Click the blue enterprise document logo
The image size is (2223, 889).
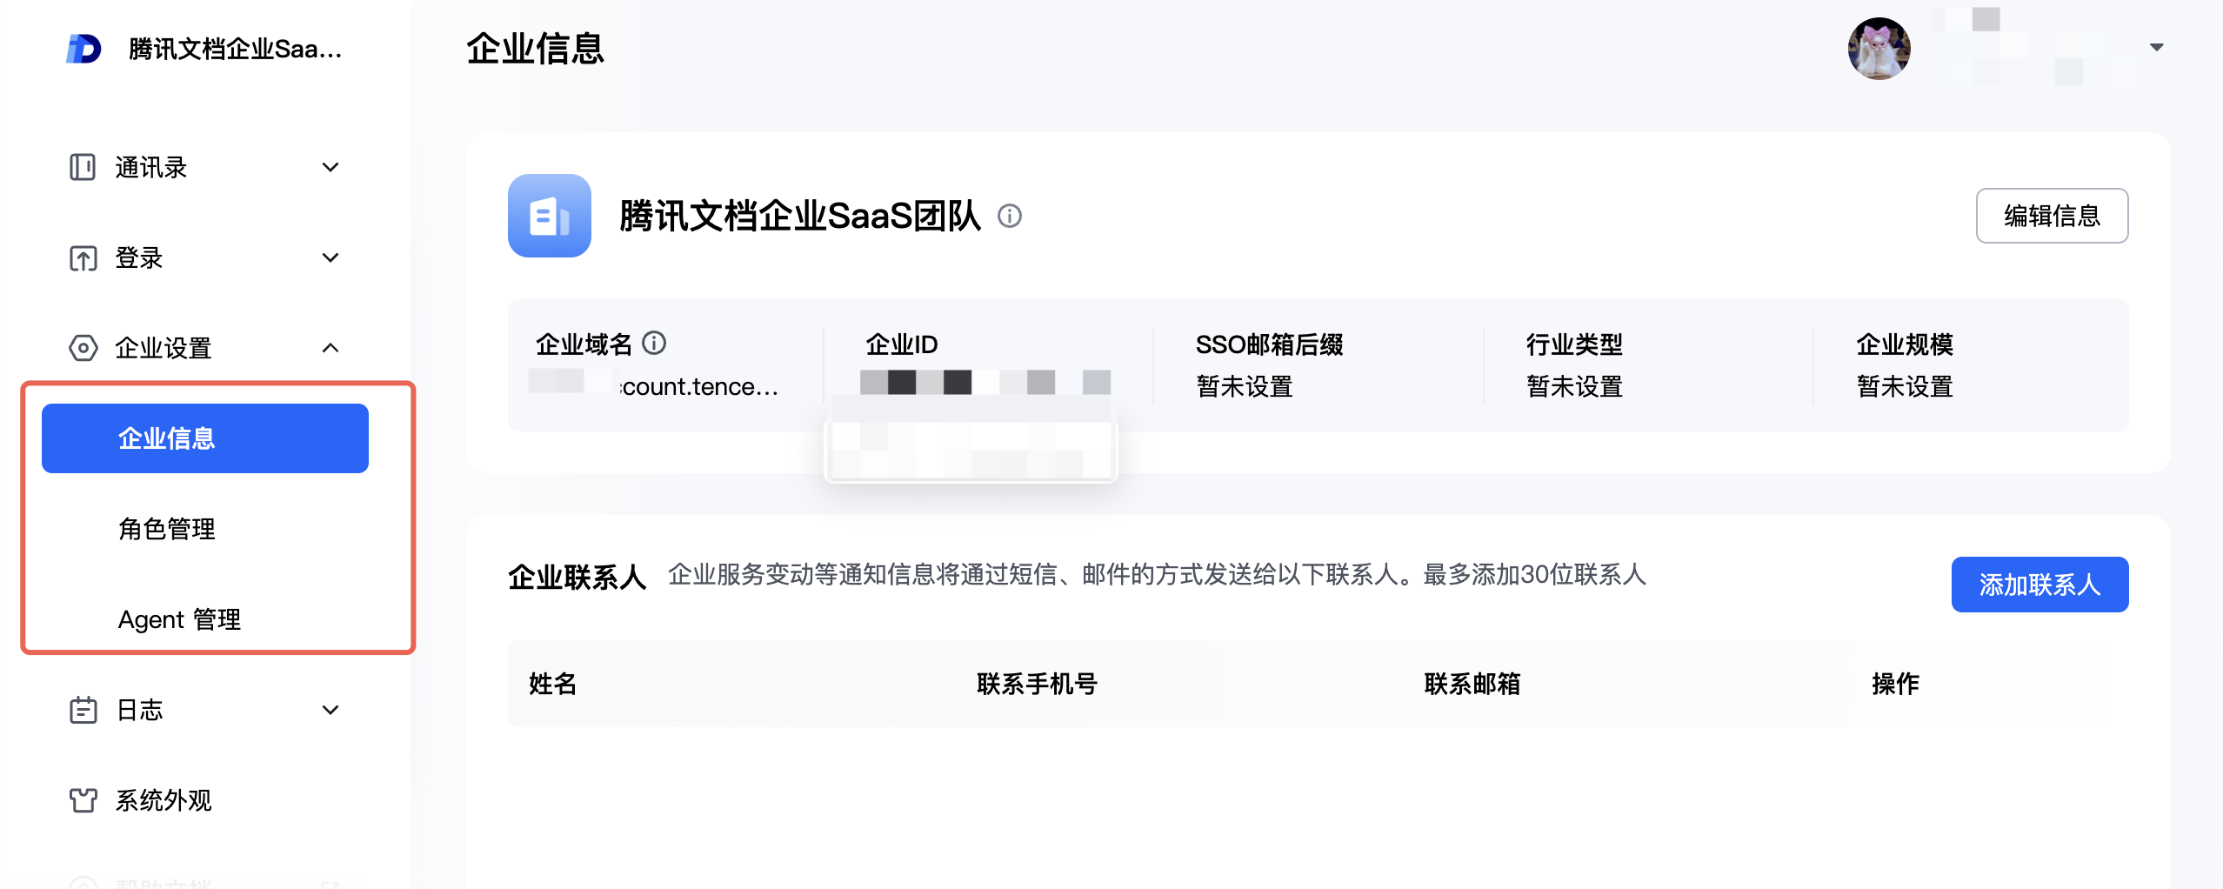pyautogui.click(x=550, y=216)
